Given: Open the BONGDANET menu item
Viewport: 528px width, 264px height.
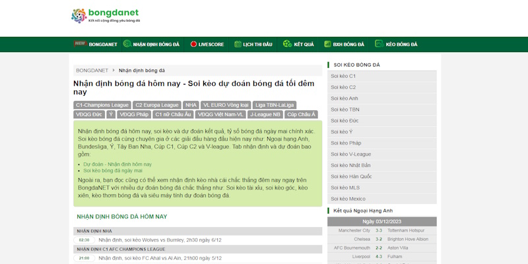Looking at the screenshot, I should 103,44.
